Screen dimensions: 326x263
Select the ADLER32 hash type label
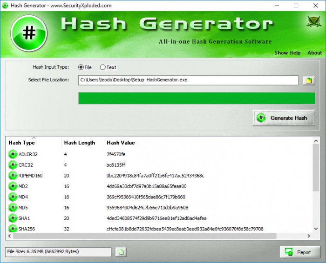coord(28,154)
